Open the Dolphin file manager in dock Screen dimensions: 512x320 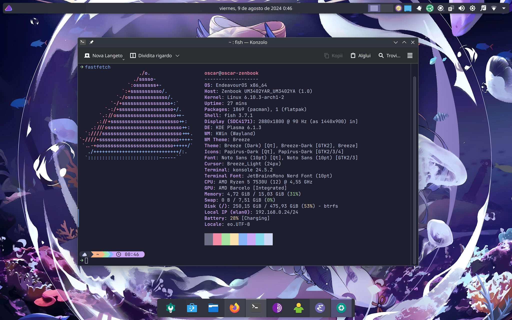[x=213, y=308]
